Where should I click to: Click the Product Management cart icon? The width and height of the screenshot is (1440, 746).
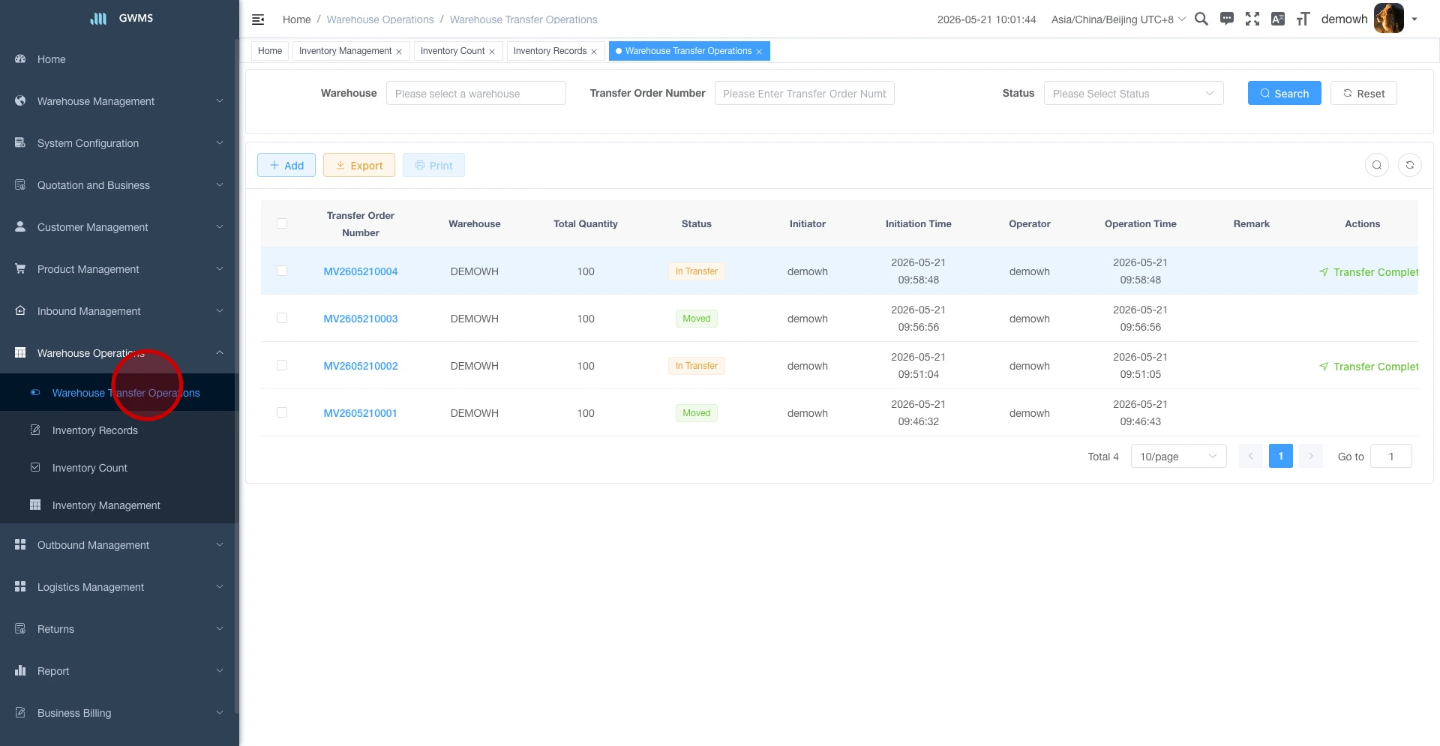pos(20,268)
